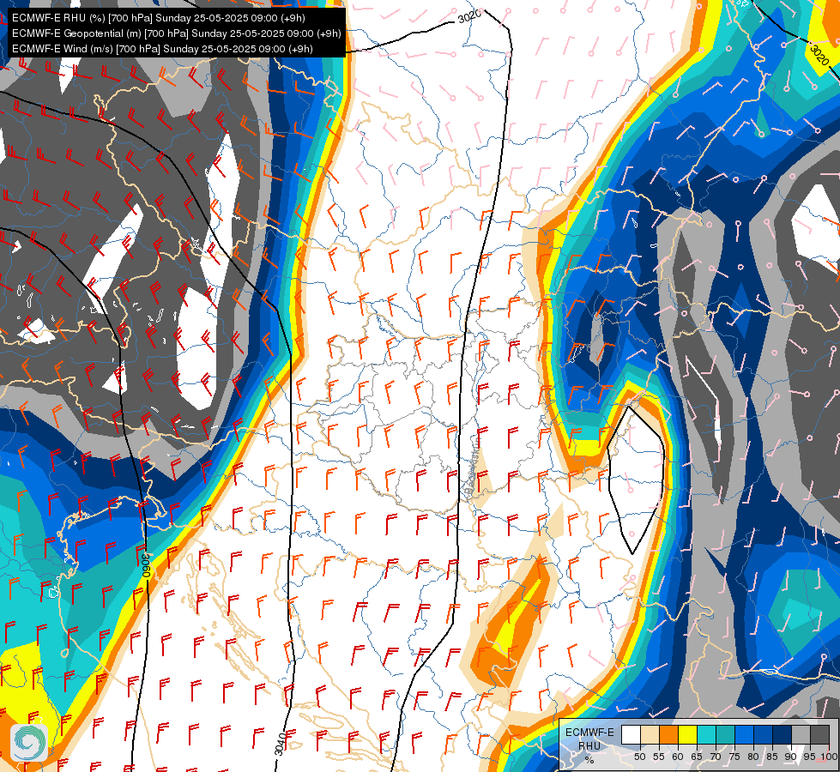The height and width of the screenshot is (772, 840).
Task: Click the 3040 geopotential contour label
Action: coord(279,743)
